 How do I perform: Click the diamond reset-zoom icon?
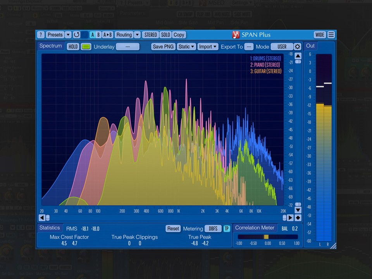(x=298, y=218)
